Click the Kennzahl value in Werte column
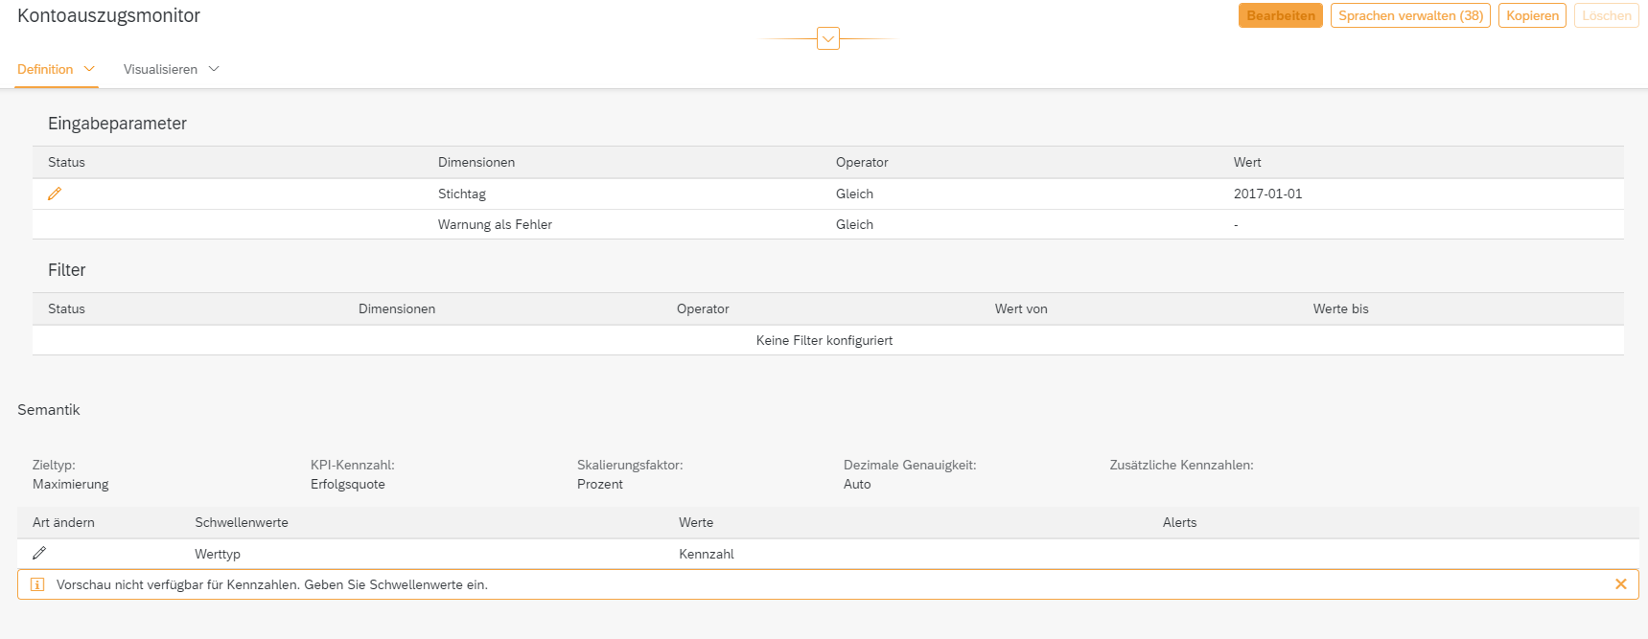Viewport: 1648px width, 639px height. coord(707,554)
